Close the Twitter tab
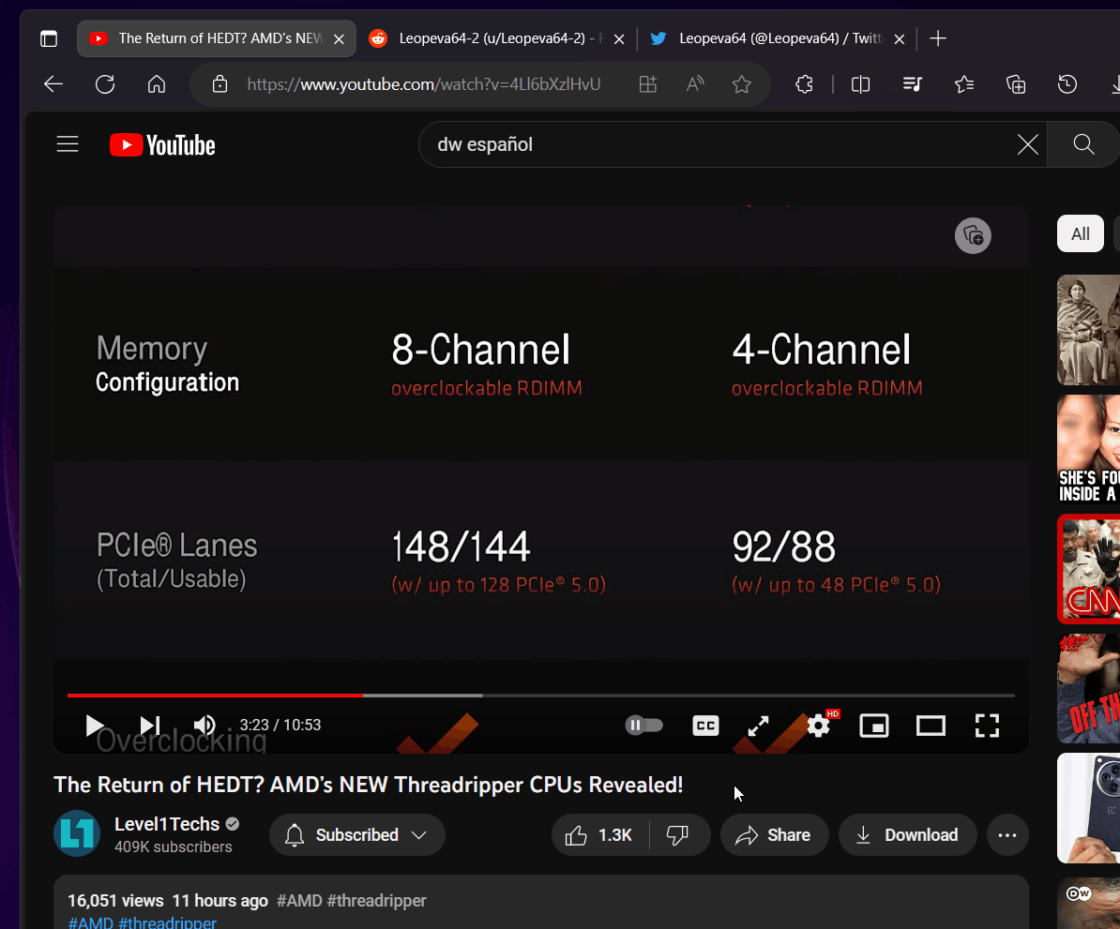 [x=900, y=39]
